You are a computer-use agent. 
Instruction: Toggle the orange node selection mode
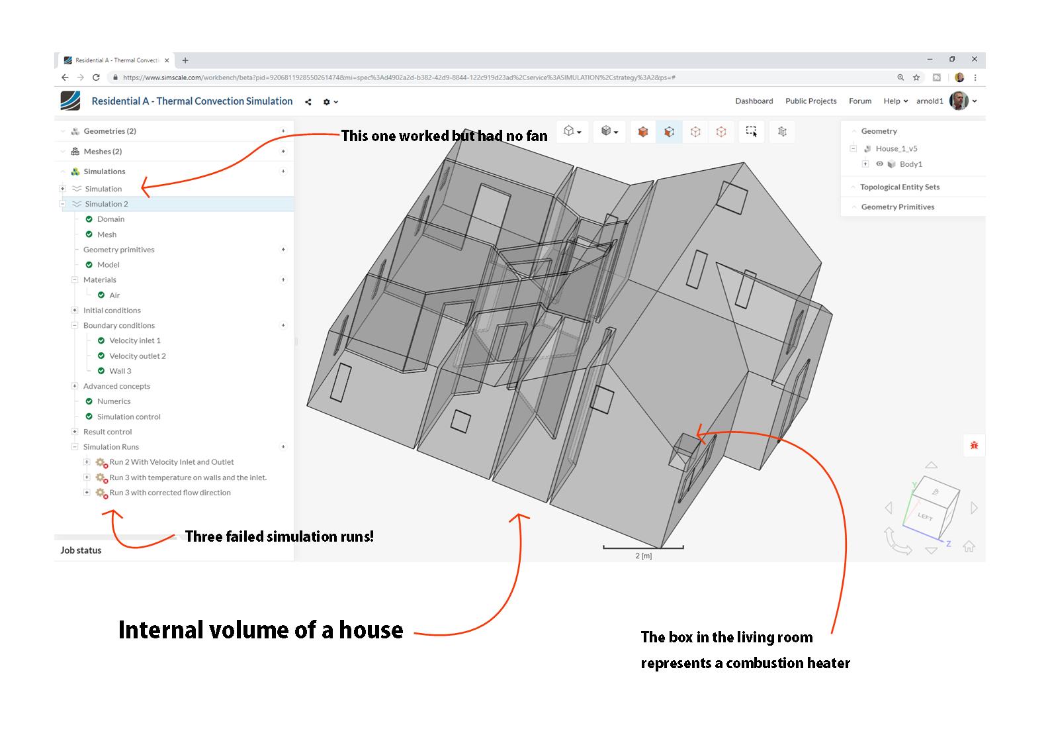coord(721,132)
